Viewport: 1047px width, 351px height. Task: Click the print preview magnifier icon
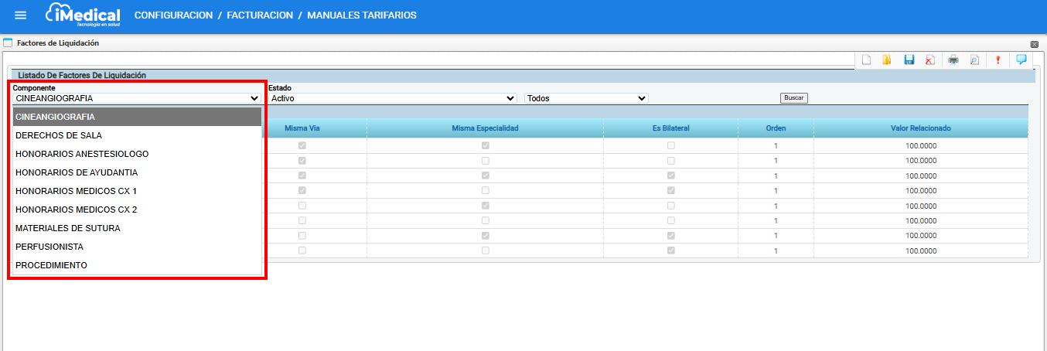tap(974, 60)
